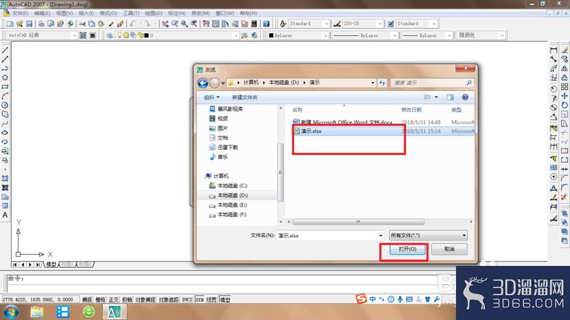Open the Standard text style dropdown
This screenshot has height=320, width=570.
tap(326, 23)
